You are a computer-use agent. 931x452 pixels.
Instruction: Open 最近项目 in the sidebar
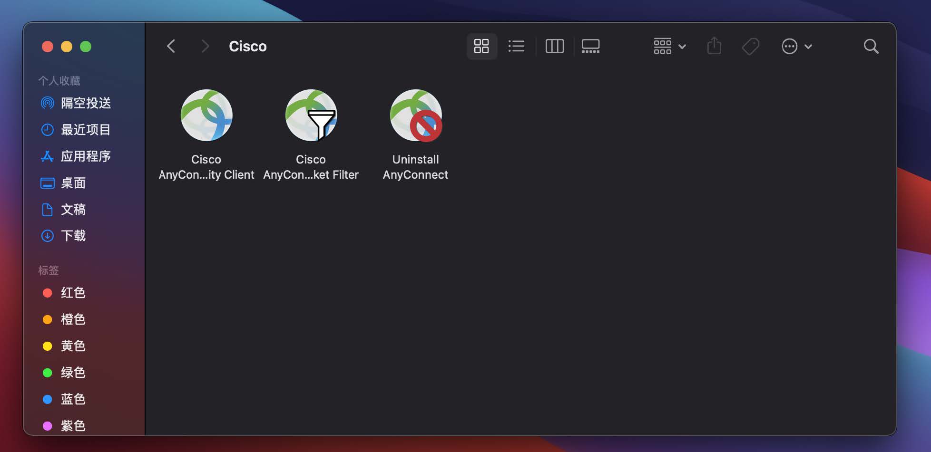point(86,130)
